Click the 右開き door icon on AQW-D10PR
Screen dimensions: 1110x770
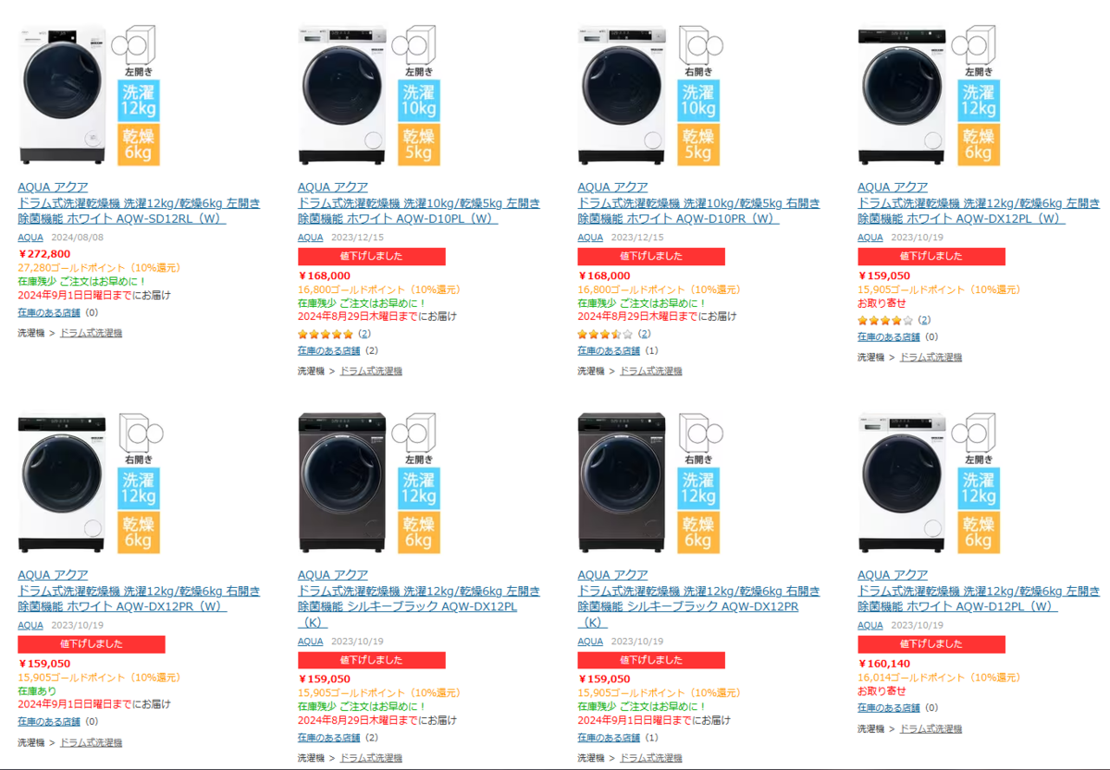point(699,50)
